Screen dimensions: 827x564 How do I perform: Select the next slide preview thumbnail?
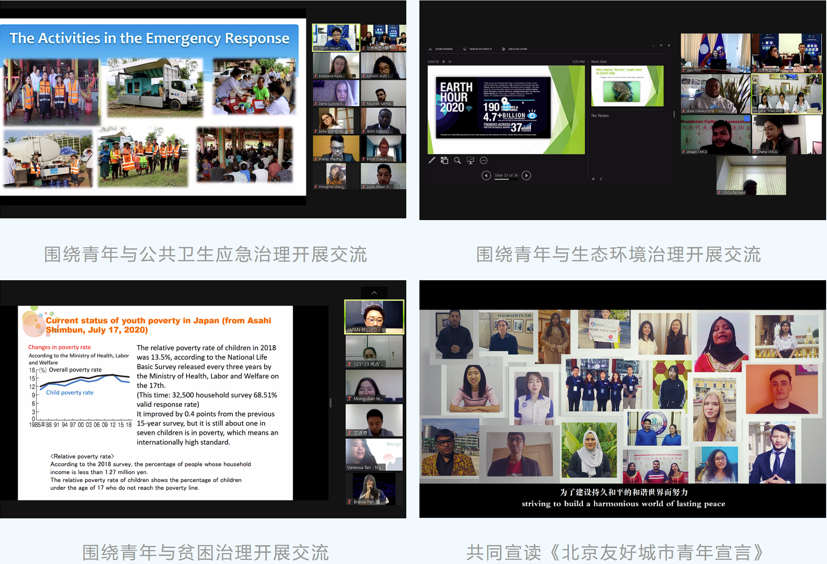tap(627, 87)
